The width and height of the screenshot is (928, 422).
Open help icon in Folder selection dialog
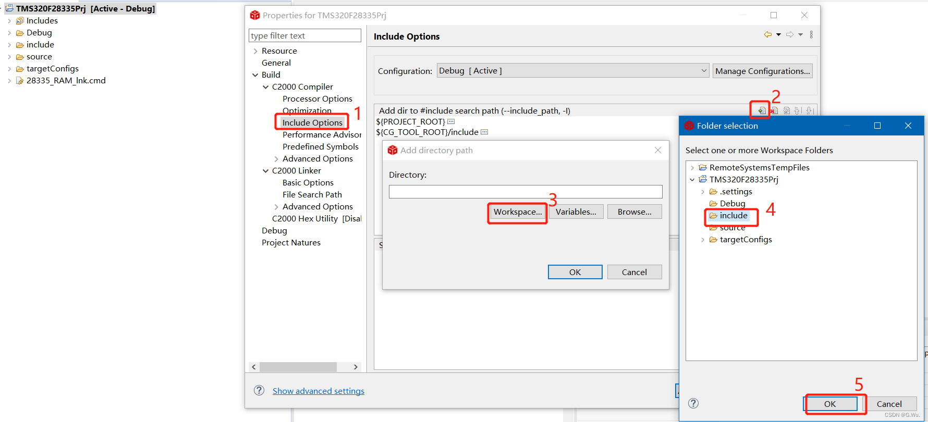click(x=693, y=403)
